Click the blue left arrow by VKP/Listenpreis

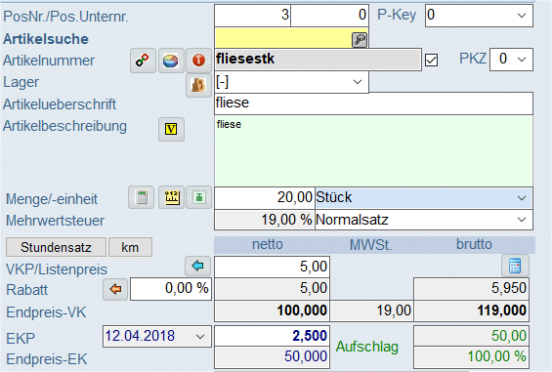[x=198, y=266]
